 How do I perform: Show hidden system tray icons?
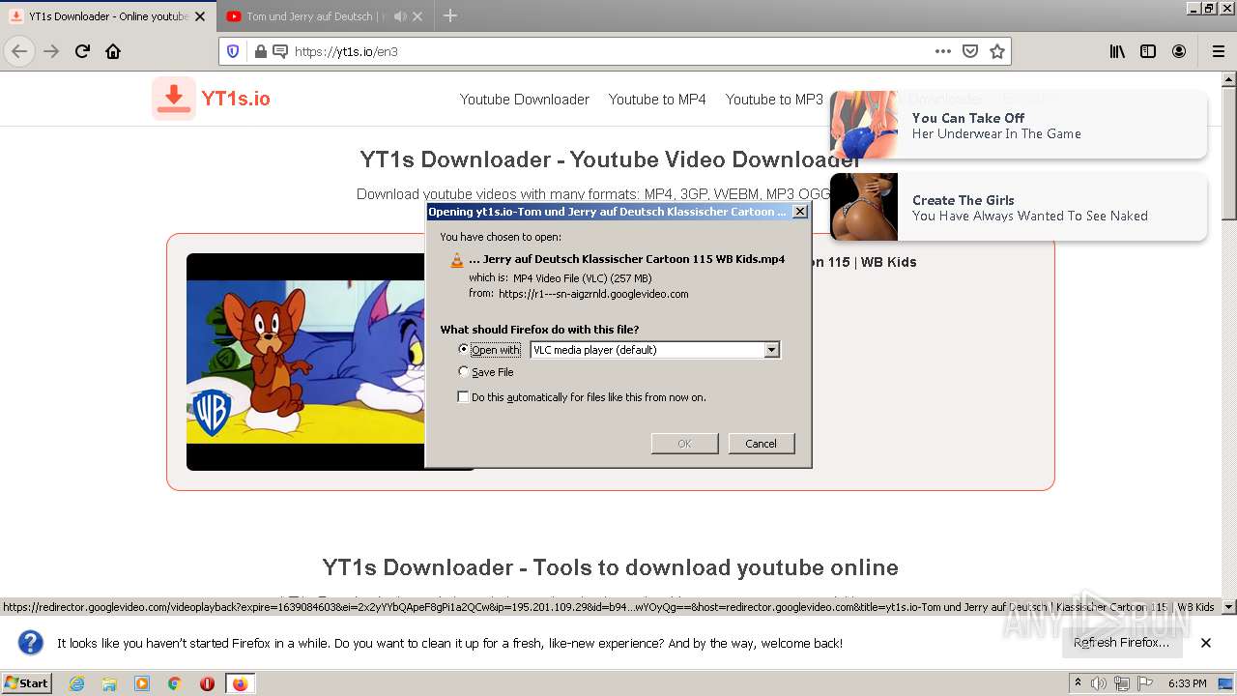pos(1079,682)
